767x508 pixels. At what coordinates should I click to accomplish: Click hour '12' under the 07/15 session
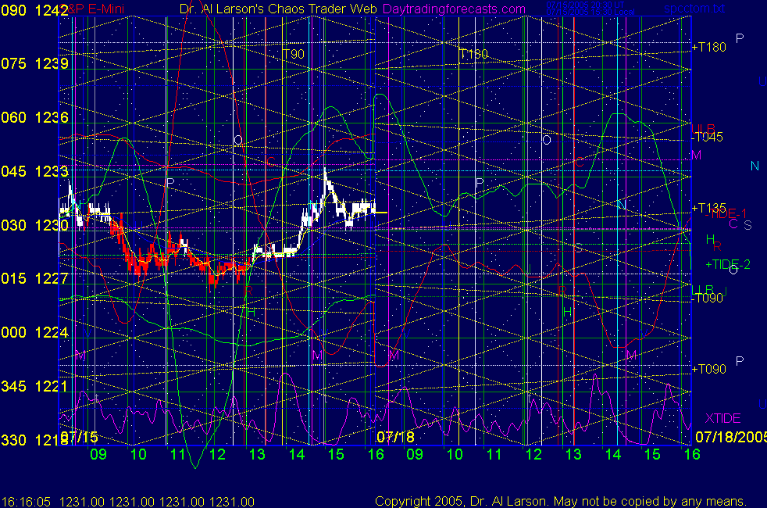[217, 454]
